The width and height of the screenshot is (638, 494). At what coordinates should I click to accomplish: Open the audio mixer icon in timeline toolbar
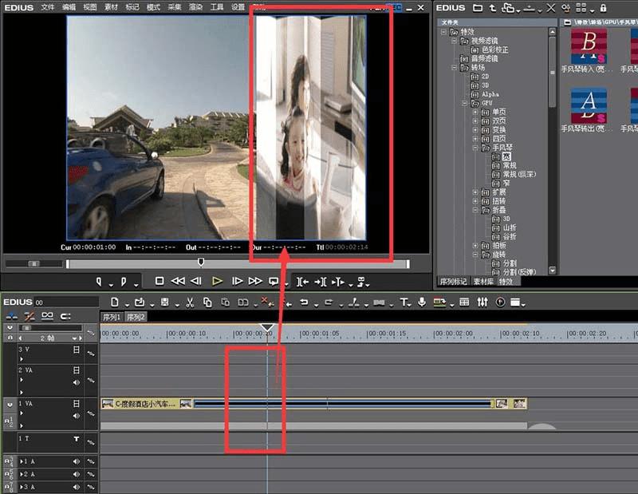click(x=482, y=302)
